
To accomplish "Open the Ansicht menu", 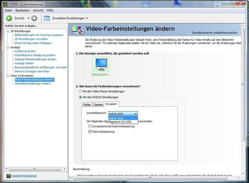I will click(38, 10).
